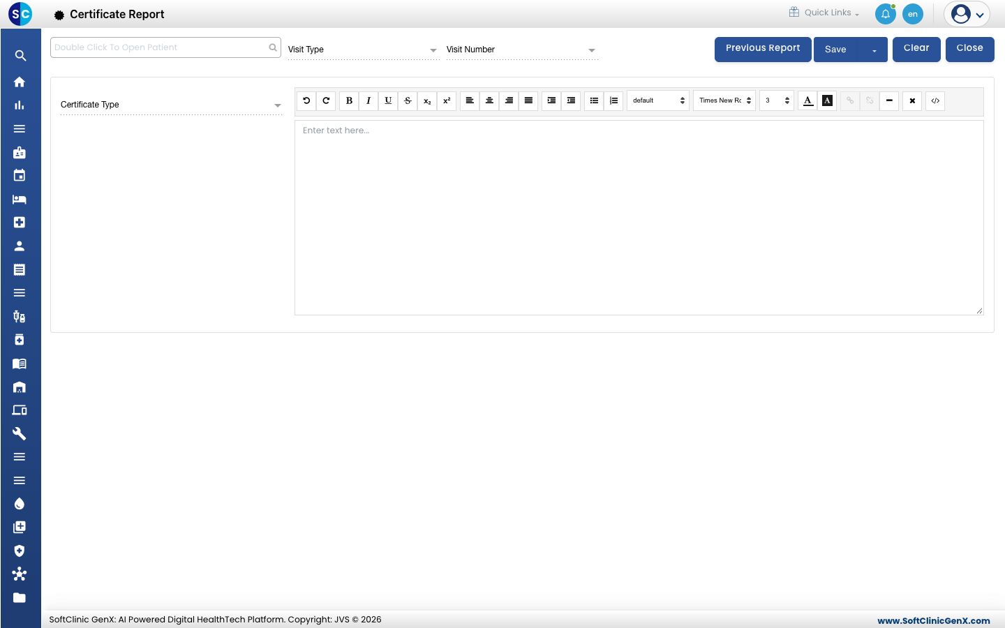The height and width of the screenshot is (628, 1005).
Task: Toggle HTML code view
Action: 935,100
